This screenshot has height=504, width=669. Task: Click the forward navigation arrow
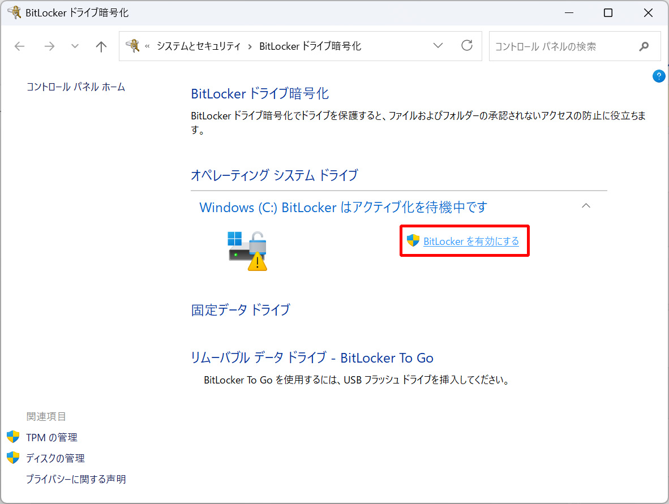tap(49, 46)
